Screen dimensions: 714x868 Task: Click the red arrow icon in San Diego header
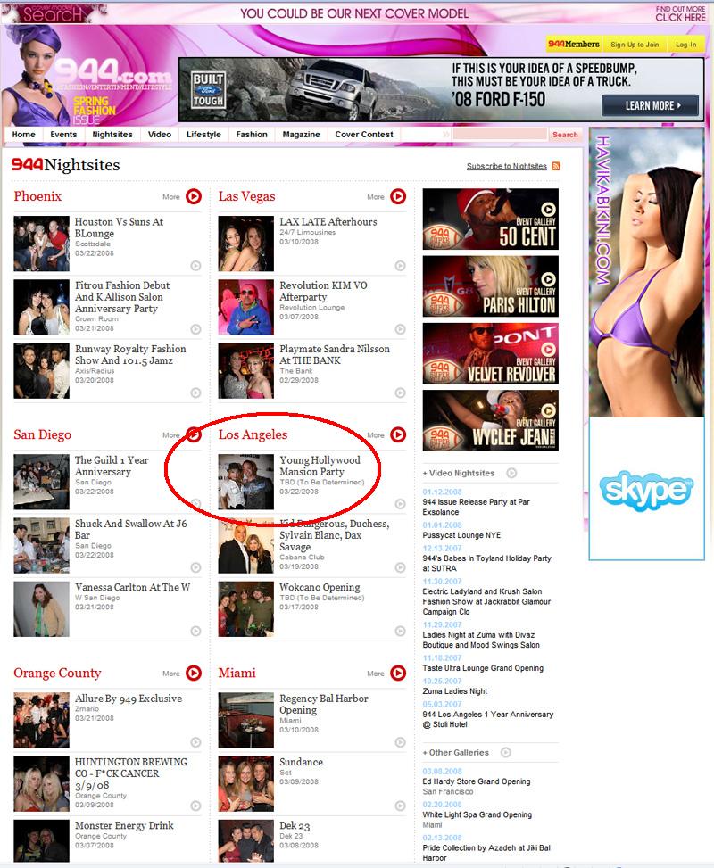pyautogui.click(x=194, y=435)
